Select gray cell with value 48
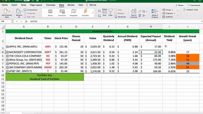Image resolution: width=203 pixels, height=114 pixels. pos(188,63)
